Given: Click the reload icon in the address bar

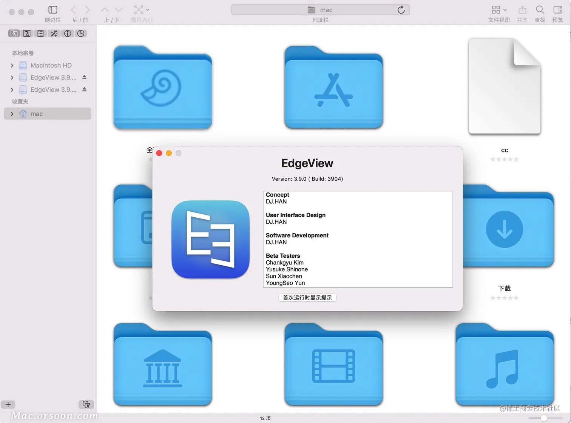Looking at the screenshot, I should pos(401,10).
